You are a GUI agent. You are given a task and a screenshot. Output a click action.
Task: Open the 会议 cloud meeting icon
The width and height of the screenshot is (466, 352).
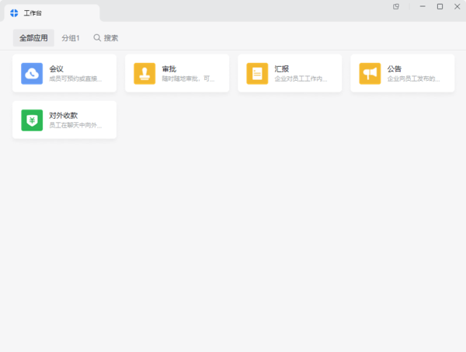[32, 73]
